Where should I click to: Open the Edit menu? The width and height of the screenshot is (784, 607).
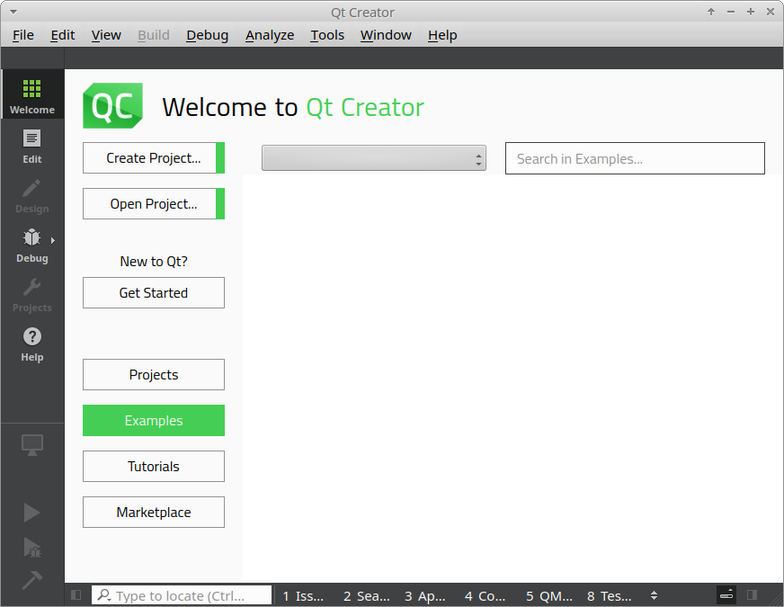(63, 35)
